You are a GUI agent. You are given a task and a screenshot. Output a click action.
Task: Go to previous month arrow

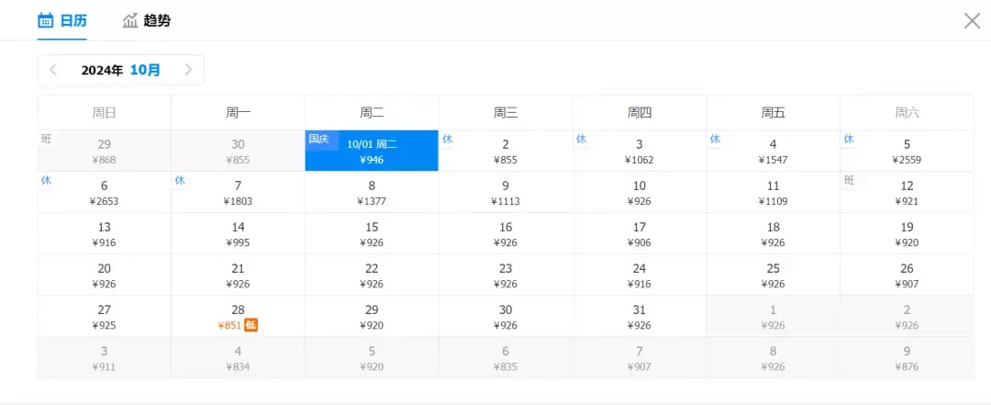(53, 70)
